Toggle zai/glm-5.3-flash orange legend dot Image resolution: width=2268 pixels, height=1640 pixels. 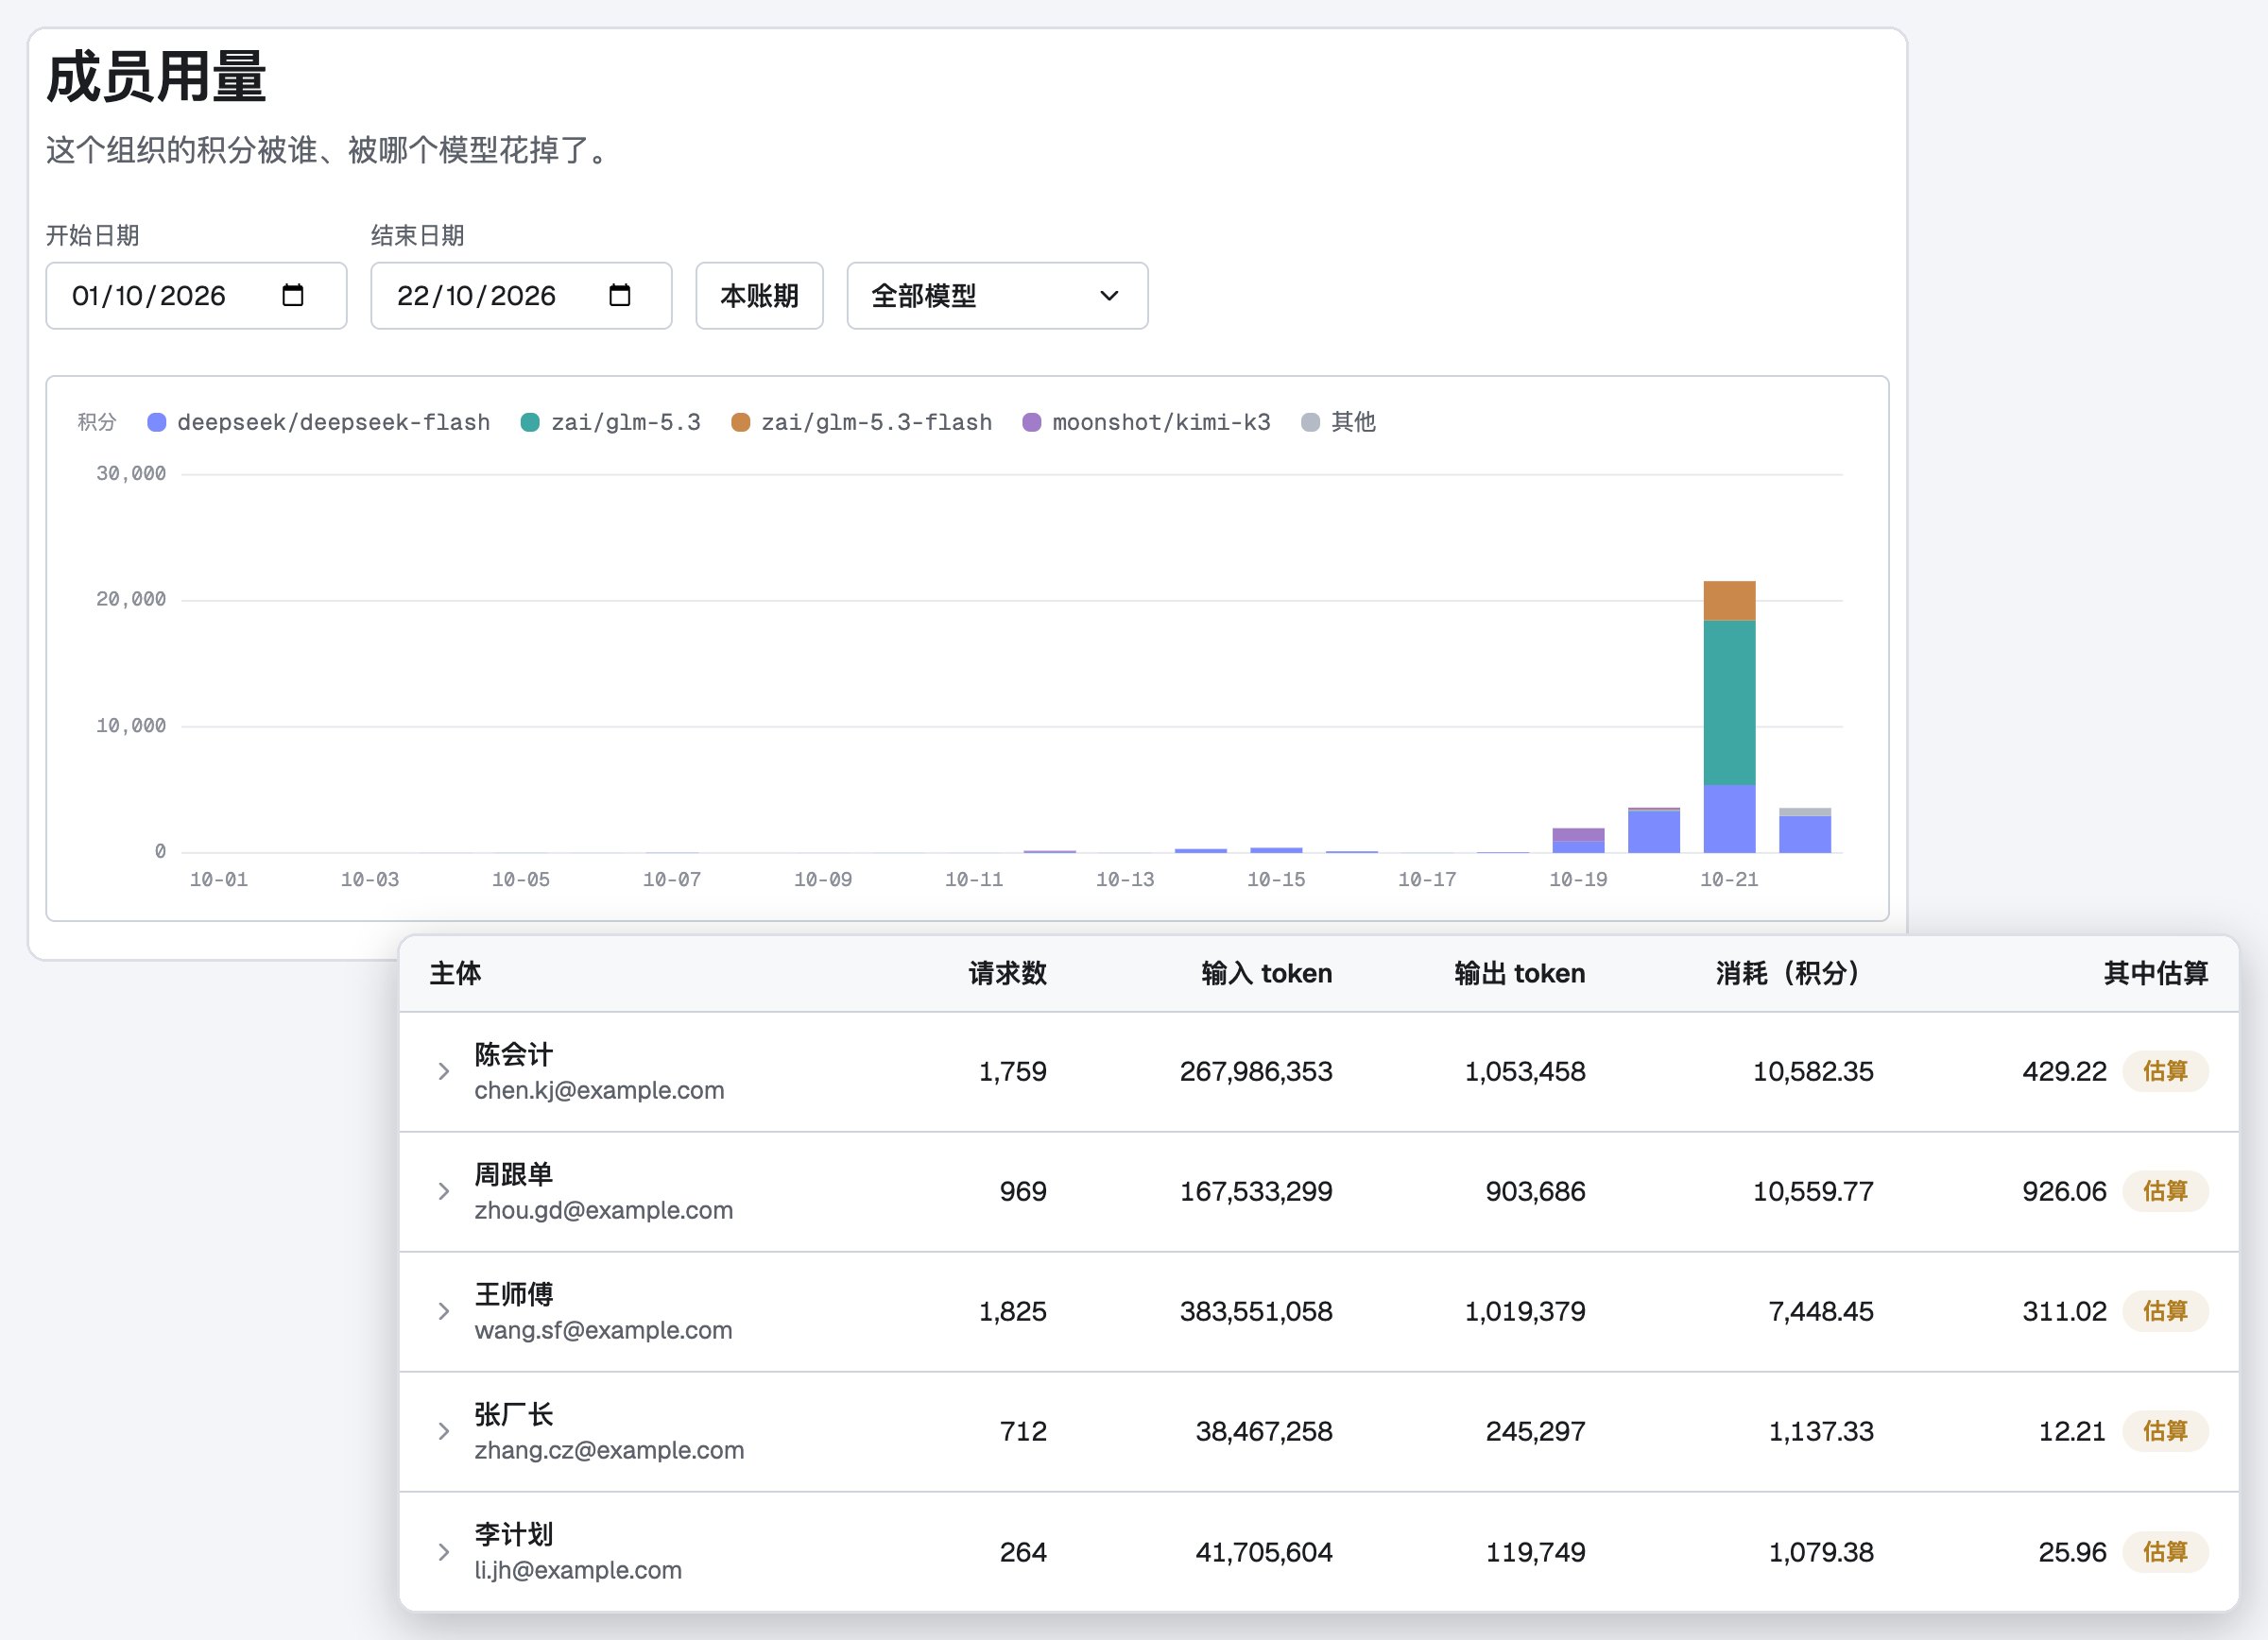click(x=741, y=422)
